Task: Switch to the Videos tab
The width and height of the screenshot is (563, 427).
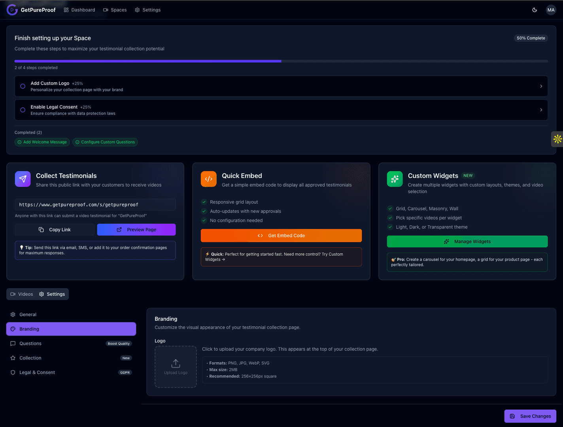Action: (22, 294)
